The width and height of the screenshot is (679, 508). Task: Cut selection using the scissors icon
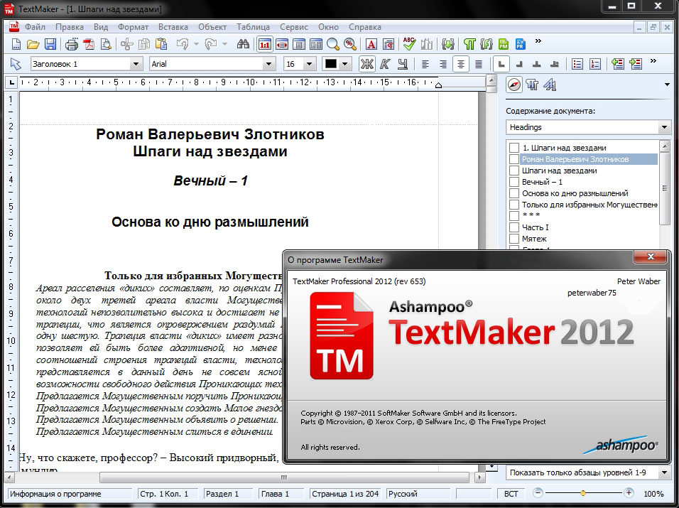pos(127,44)
